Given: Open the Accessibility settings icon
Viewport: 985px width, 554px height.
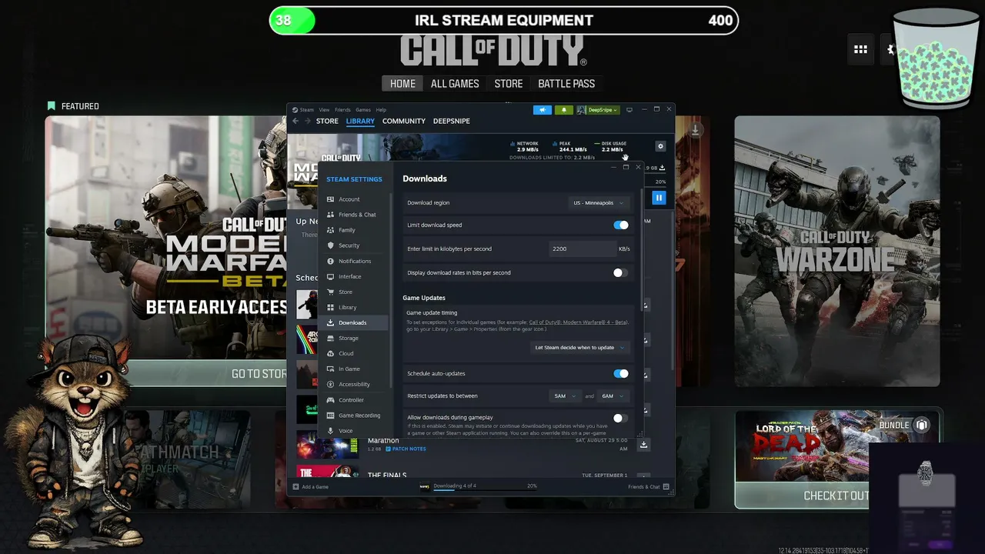Looking at the screenshot, I should pos(331,384).
